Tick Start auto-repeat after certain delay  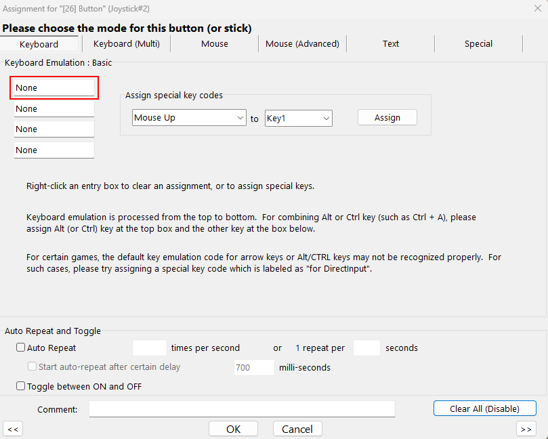[32, 367]
